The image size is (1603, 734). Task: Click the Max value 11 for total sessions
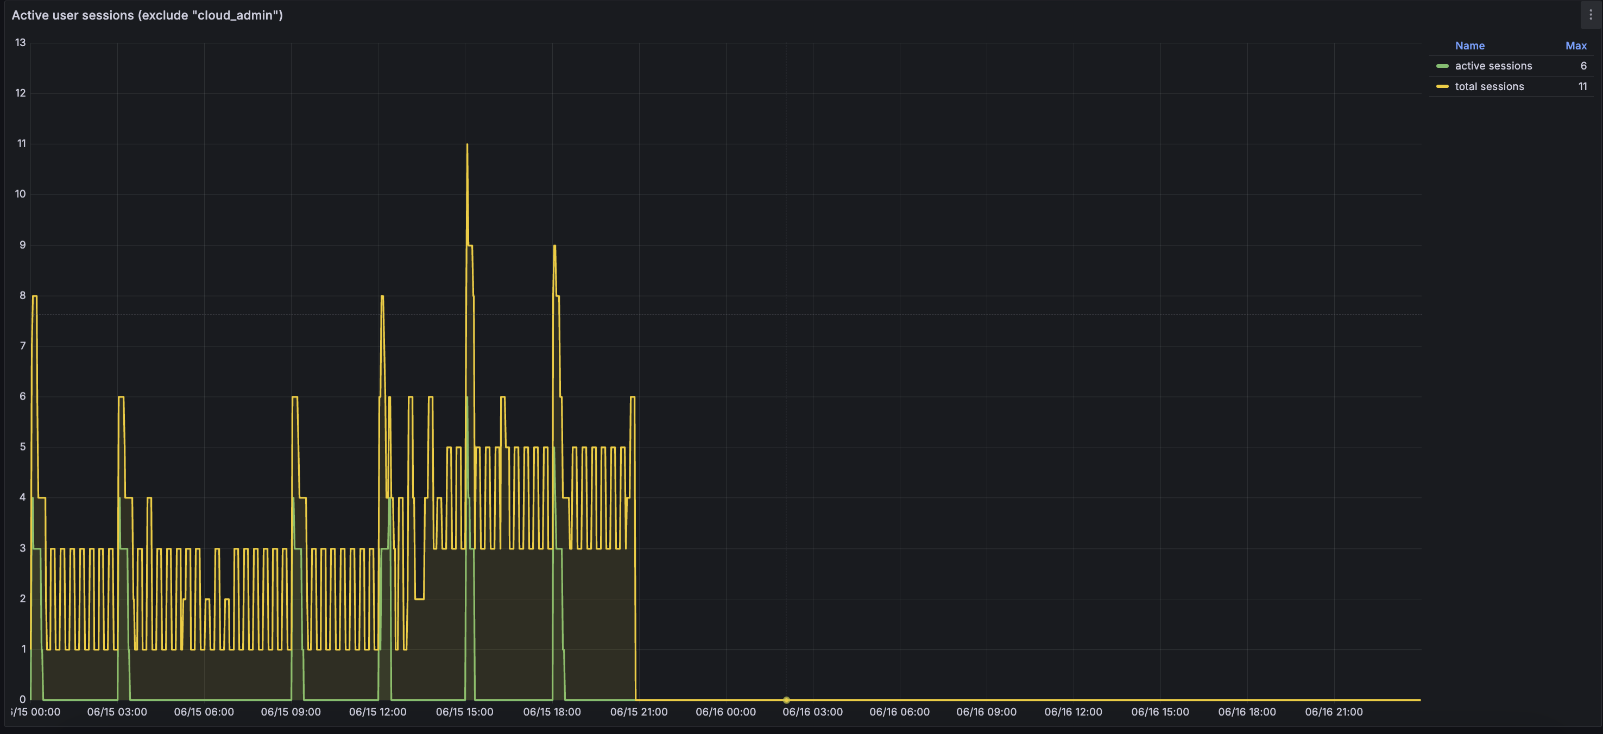click(1582, 86)
